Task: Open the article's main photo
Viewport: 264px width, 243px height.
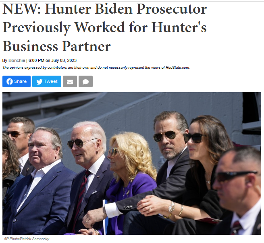Action: [x=132, y=163]
